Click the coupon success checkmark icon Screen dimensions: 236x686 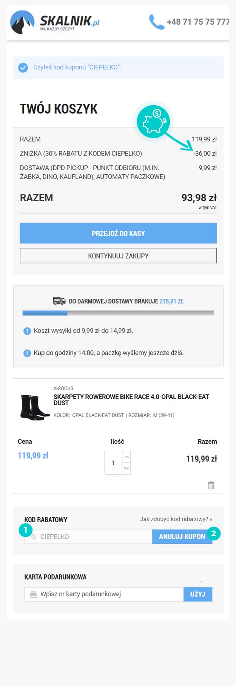coord(23,68)
